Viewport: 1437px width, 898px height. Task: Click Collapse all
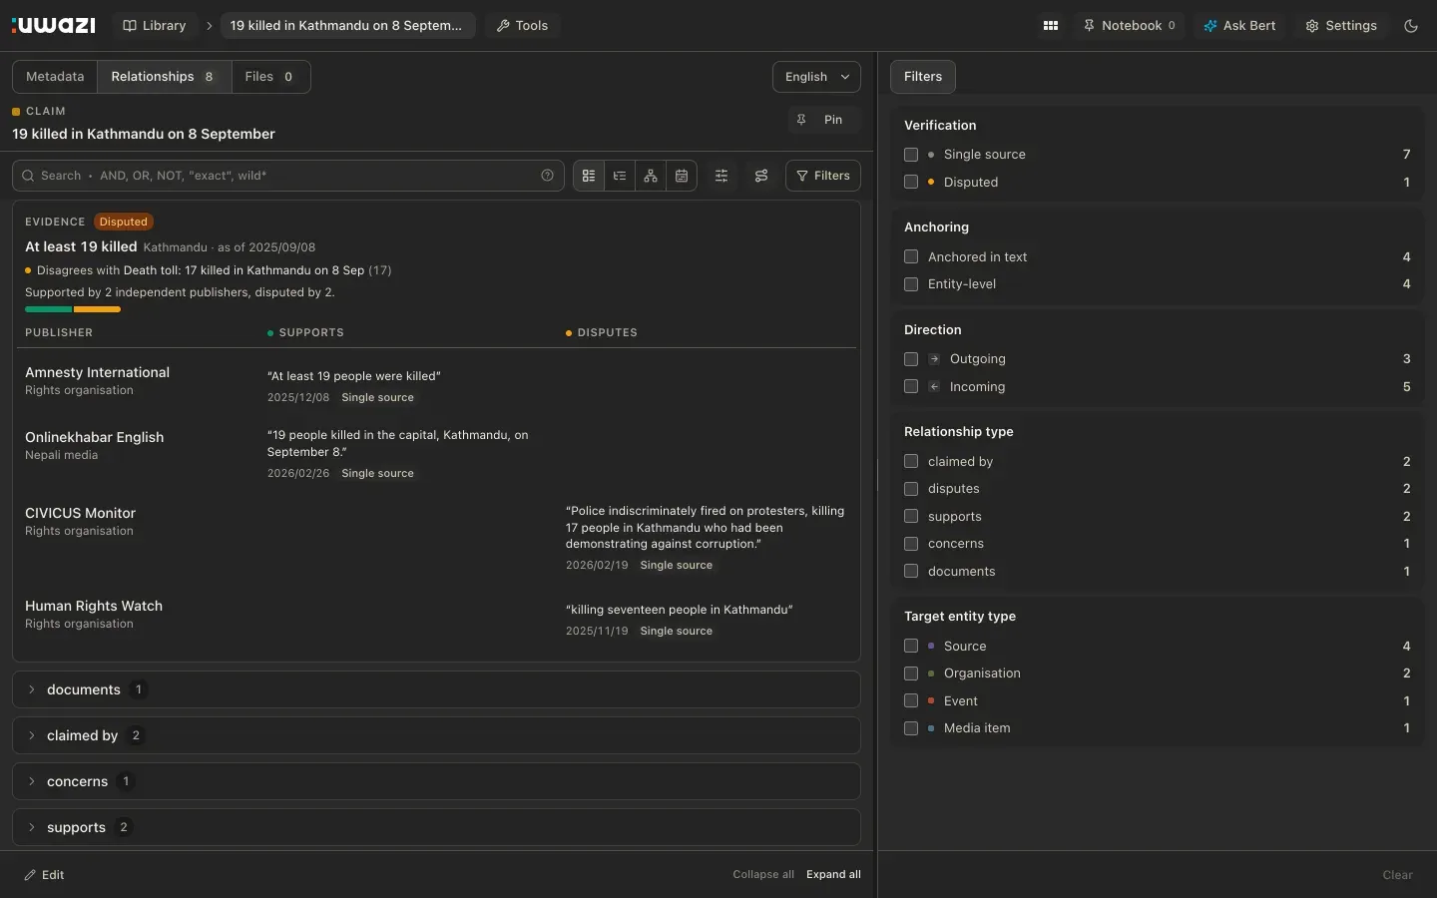coord(763,874)
